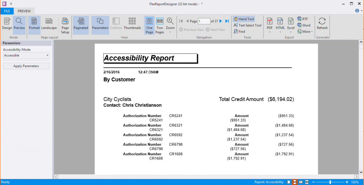Click the horizontal scrollbar right arrow
Viewport: 364px width, 185px height.
pos(357,176)
